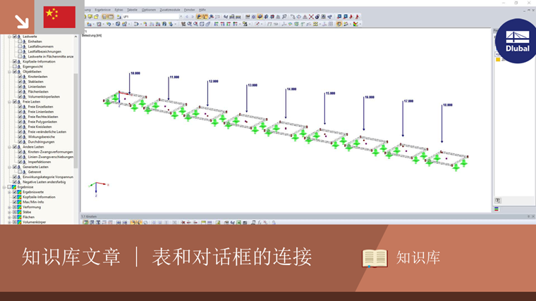
Task: Click the red X toolbar icon
Action: [311, 16]
